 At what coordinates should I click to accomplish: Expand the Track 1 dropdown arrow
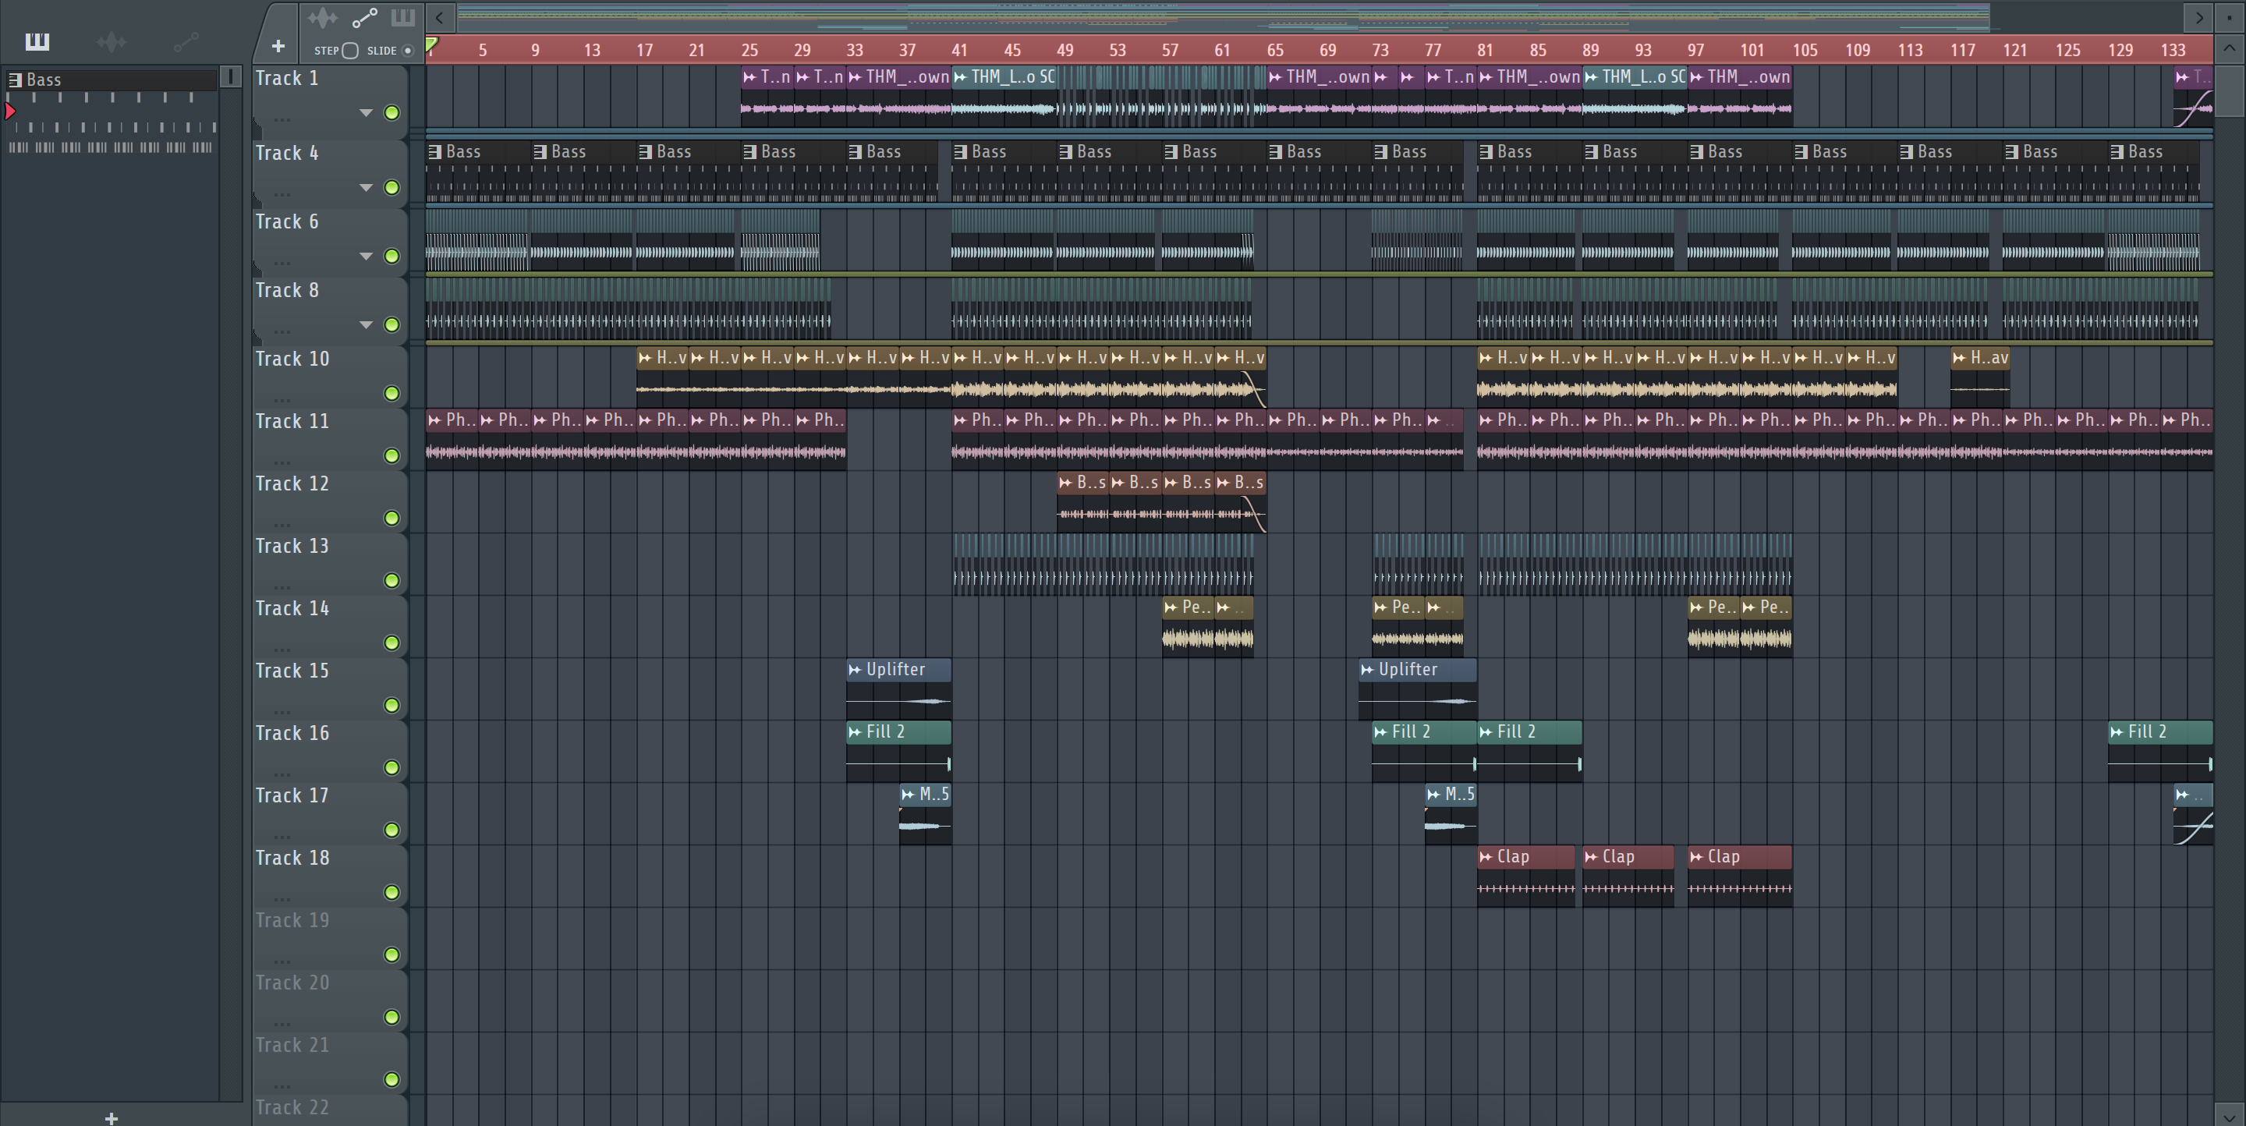pos(367,112)
